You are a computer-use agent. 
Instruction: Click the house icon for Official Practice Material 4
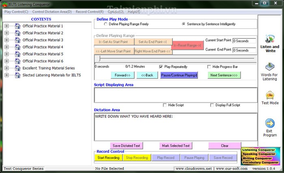click(17, 47)
